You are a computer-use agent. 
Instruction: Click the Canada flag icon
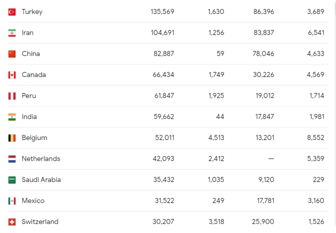tap(12, 75)
